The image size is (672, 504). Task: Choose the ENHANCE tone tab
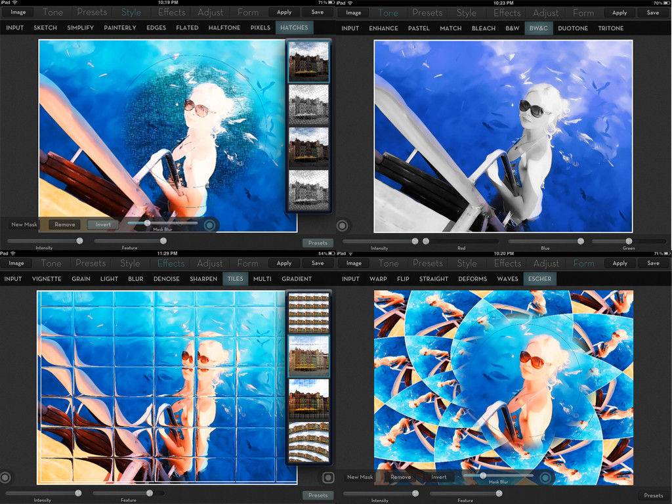point(383,28)
